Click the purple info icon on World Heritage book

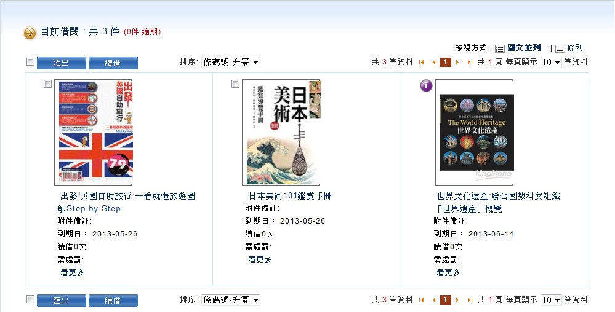click(x=426, y=85)
